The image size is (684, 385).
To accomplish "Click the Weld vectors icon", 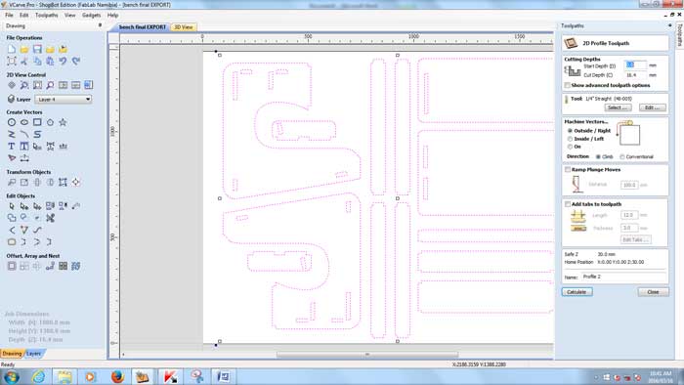I will coord(12,218).
